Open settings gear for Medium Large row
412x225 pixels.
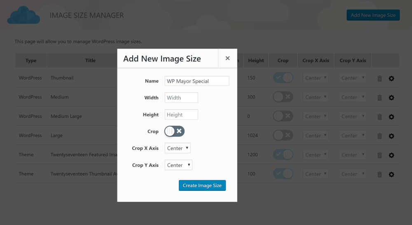[391, 117]
